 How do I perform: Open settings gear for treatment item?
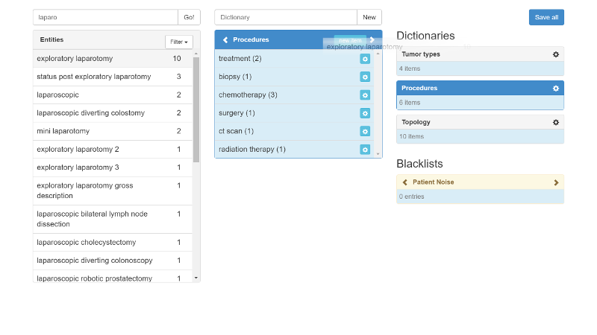pyautogui.click(x=365, y=59)
